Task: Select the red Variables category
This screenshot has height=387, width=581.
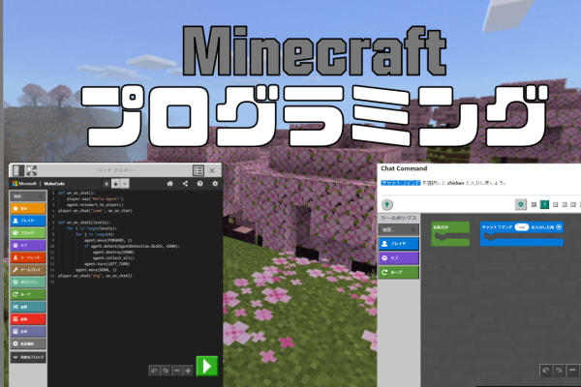Action: pos(28,319)
